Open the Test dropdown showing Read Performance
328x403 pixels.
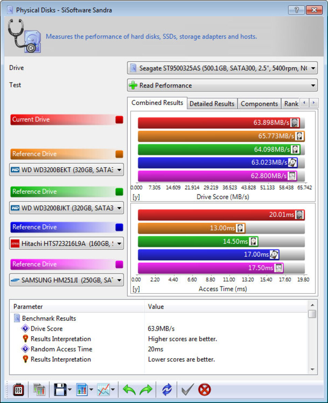pyautogui.click(x=222, y=85)
